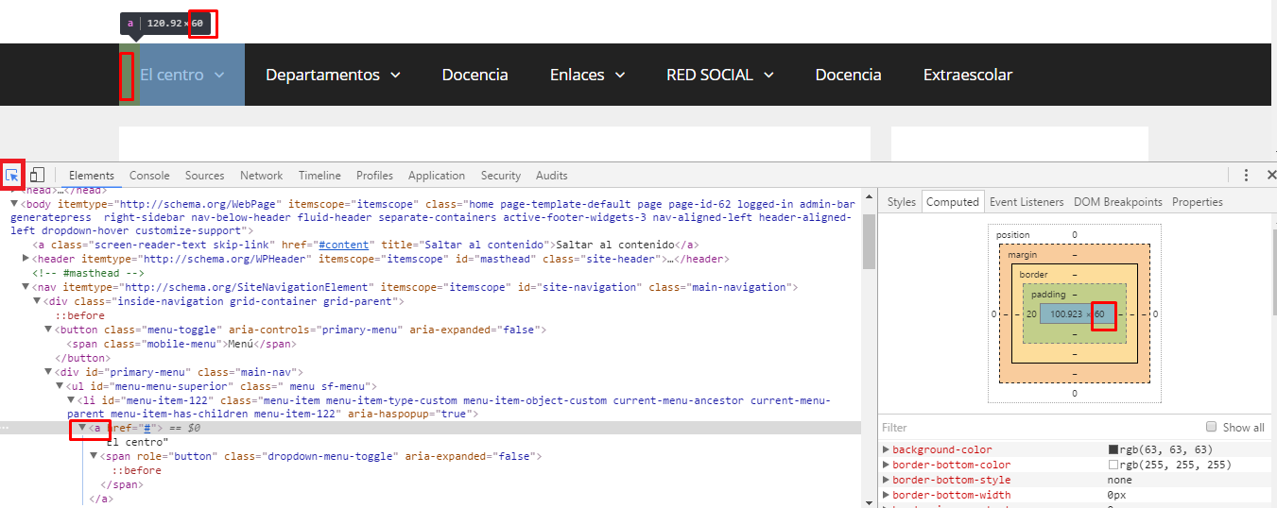Expand the border-bottom-style property
Viewport: 1277px width, 508px height.
tap(887, 480)
